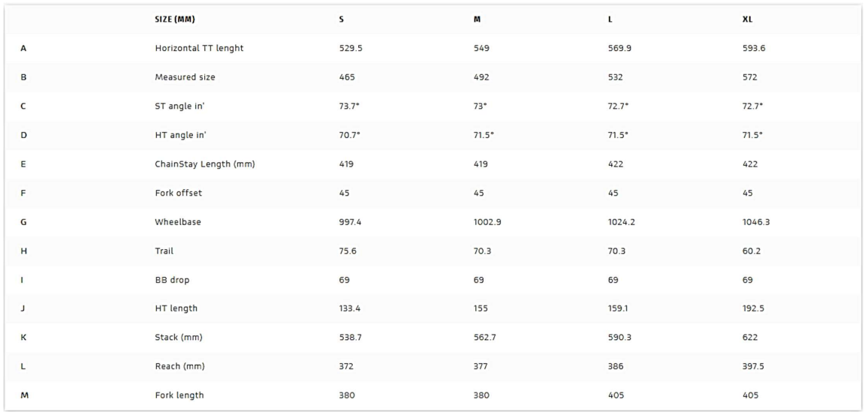865x415 pixels.
Task: Select the M size column header
Action: 477,20
